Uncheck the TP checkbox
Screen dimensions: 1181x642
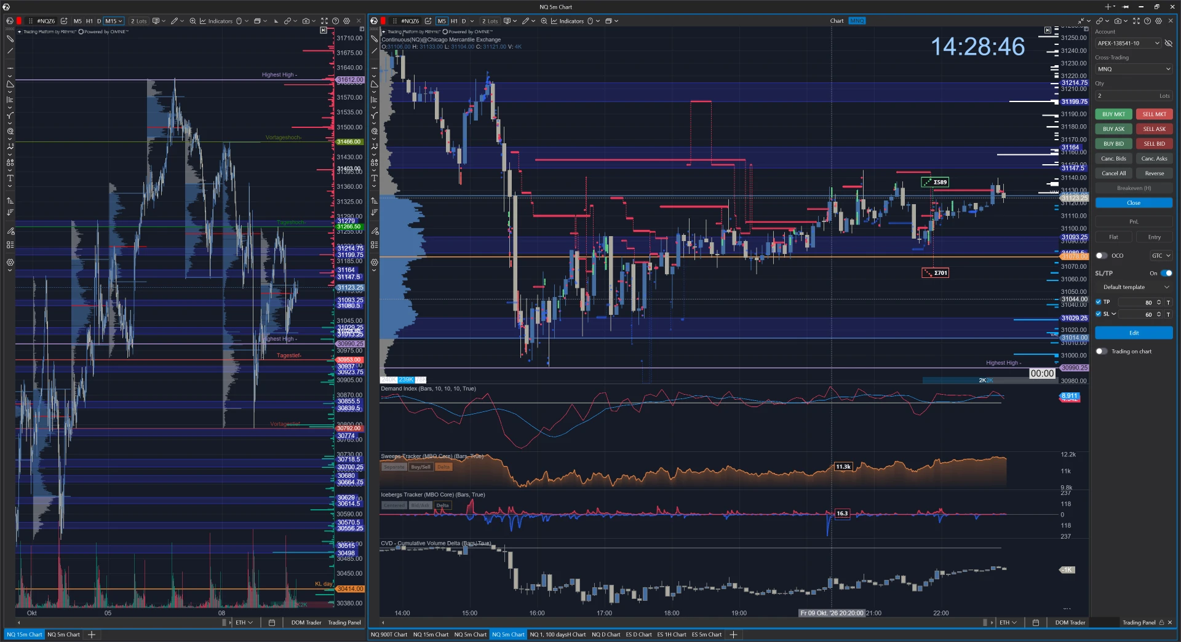1099,302
